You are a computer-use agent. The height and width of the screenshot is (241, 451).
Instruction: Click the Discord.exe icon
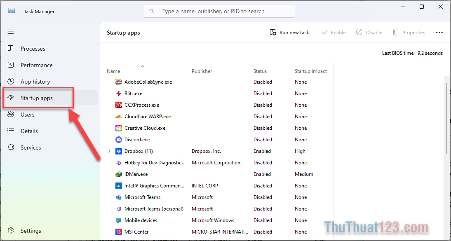[x=118, y=140]
